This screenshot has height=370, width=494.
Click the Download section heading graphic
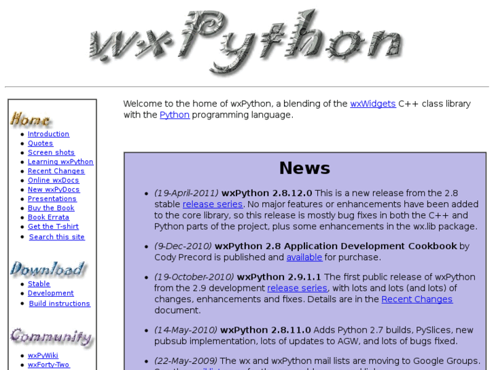(x=48, y=270)
